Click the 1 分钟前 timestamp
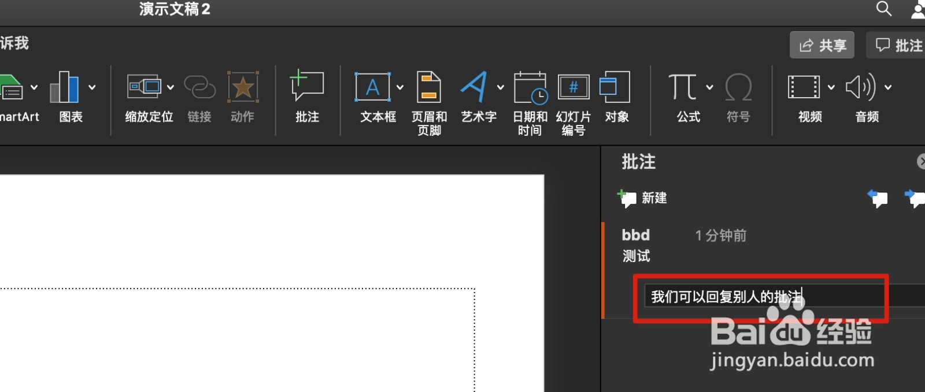 [x=721, y=235]
